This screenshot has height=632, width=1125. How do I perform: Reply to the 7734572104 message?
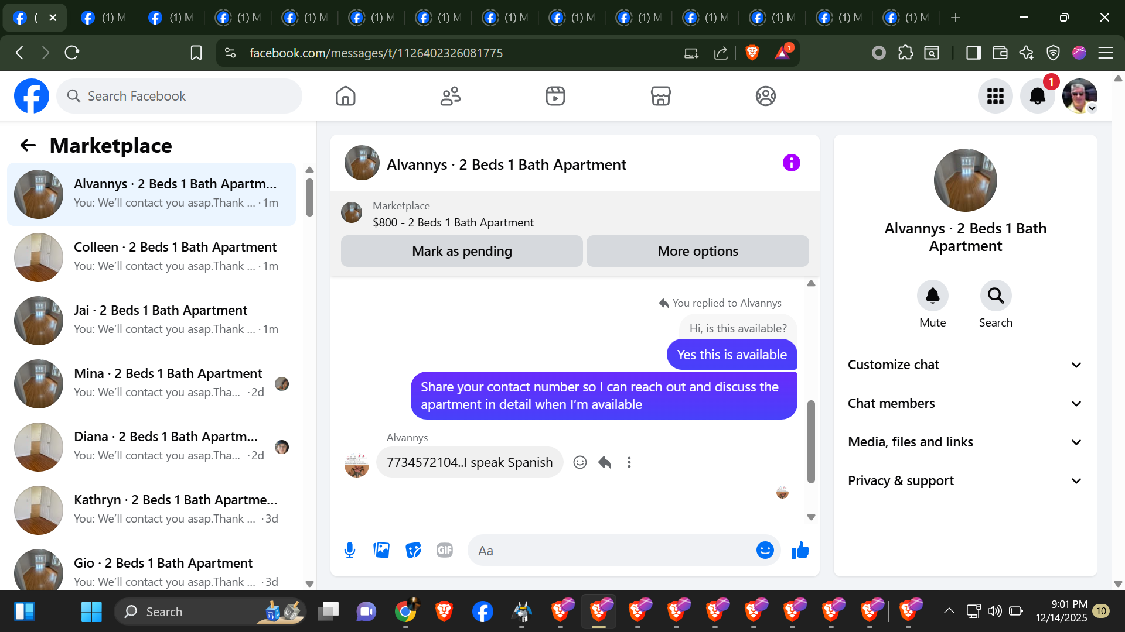605,462
